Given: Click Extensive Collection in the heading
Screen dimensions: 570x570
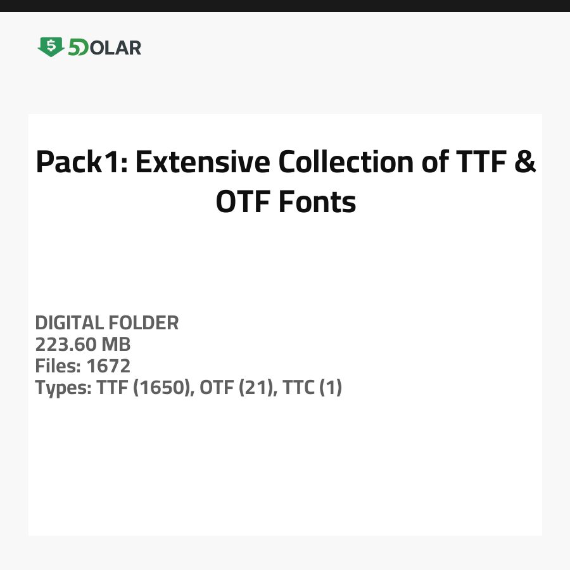Looking at the screenshot, I should coord(274,162).
